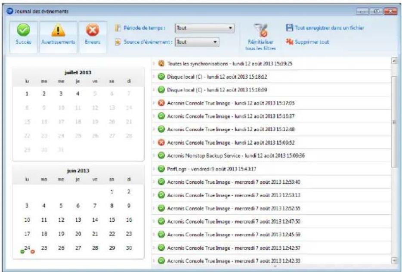The height and width of the screenshot is (272, 402).
Task: Select day 24 in juin 2013
Action: point(27,247)
